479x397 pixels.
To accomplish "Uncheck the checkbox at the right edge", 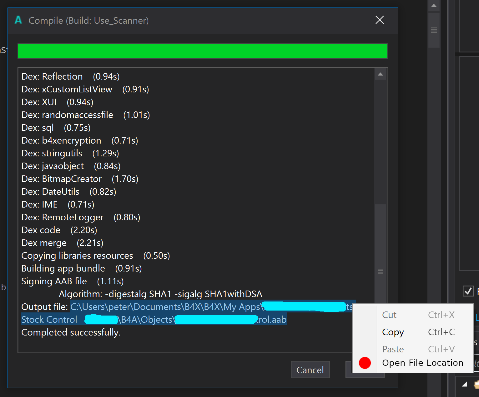I will tap(468, 291).
